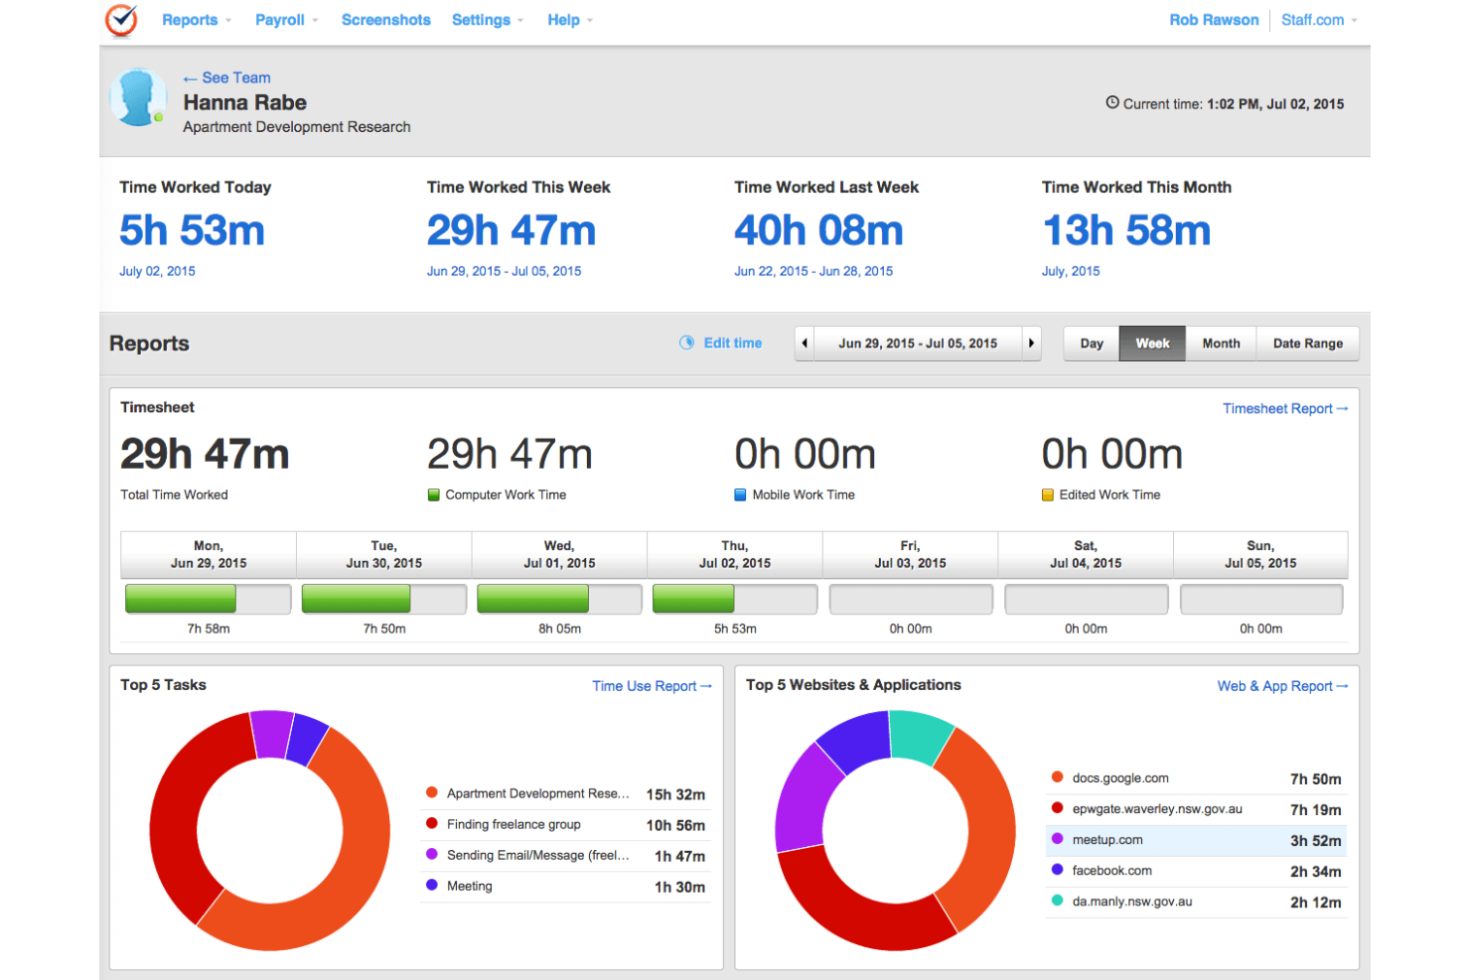Open the Payroll dropdown menu

280,20
